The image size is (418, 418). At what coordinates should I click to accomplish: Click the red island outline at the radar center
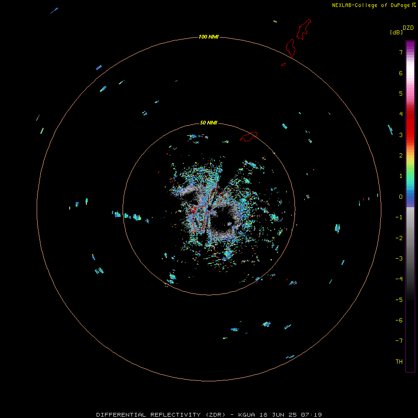pyautogui.click(x=208, y=209)
